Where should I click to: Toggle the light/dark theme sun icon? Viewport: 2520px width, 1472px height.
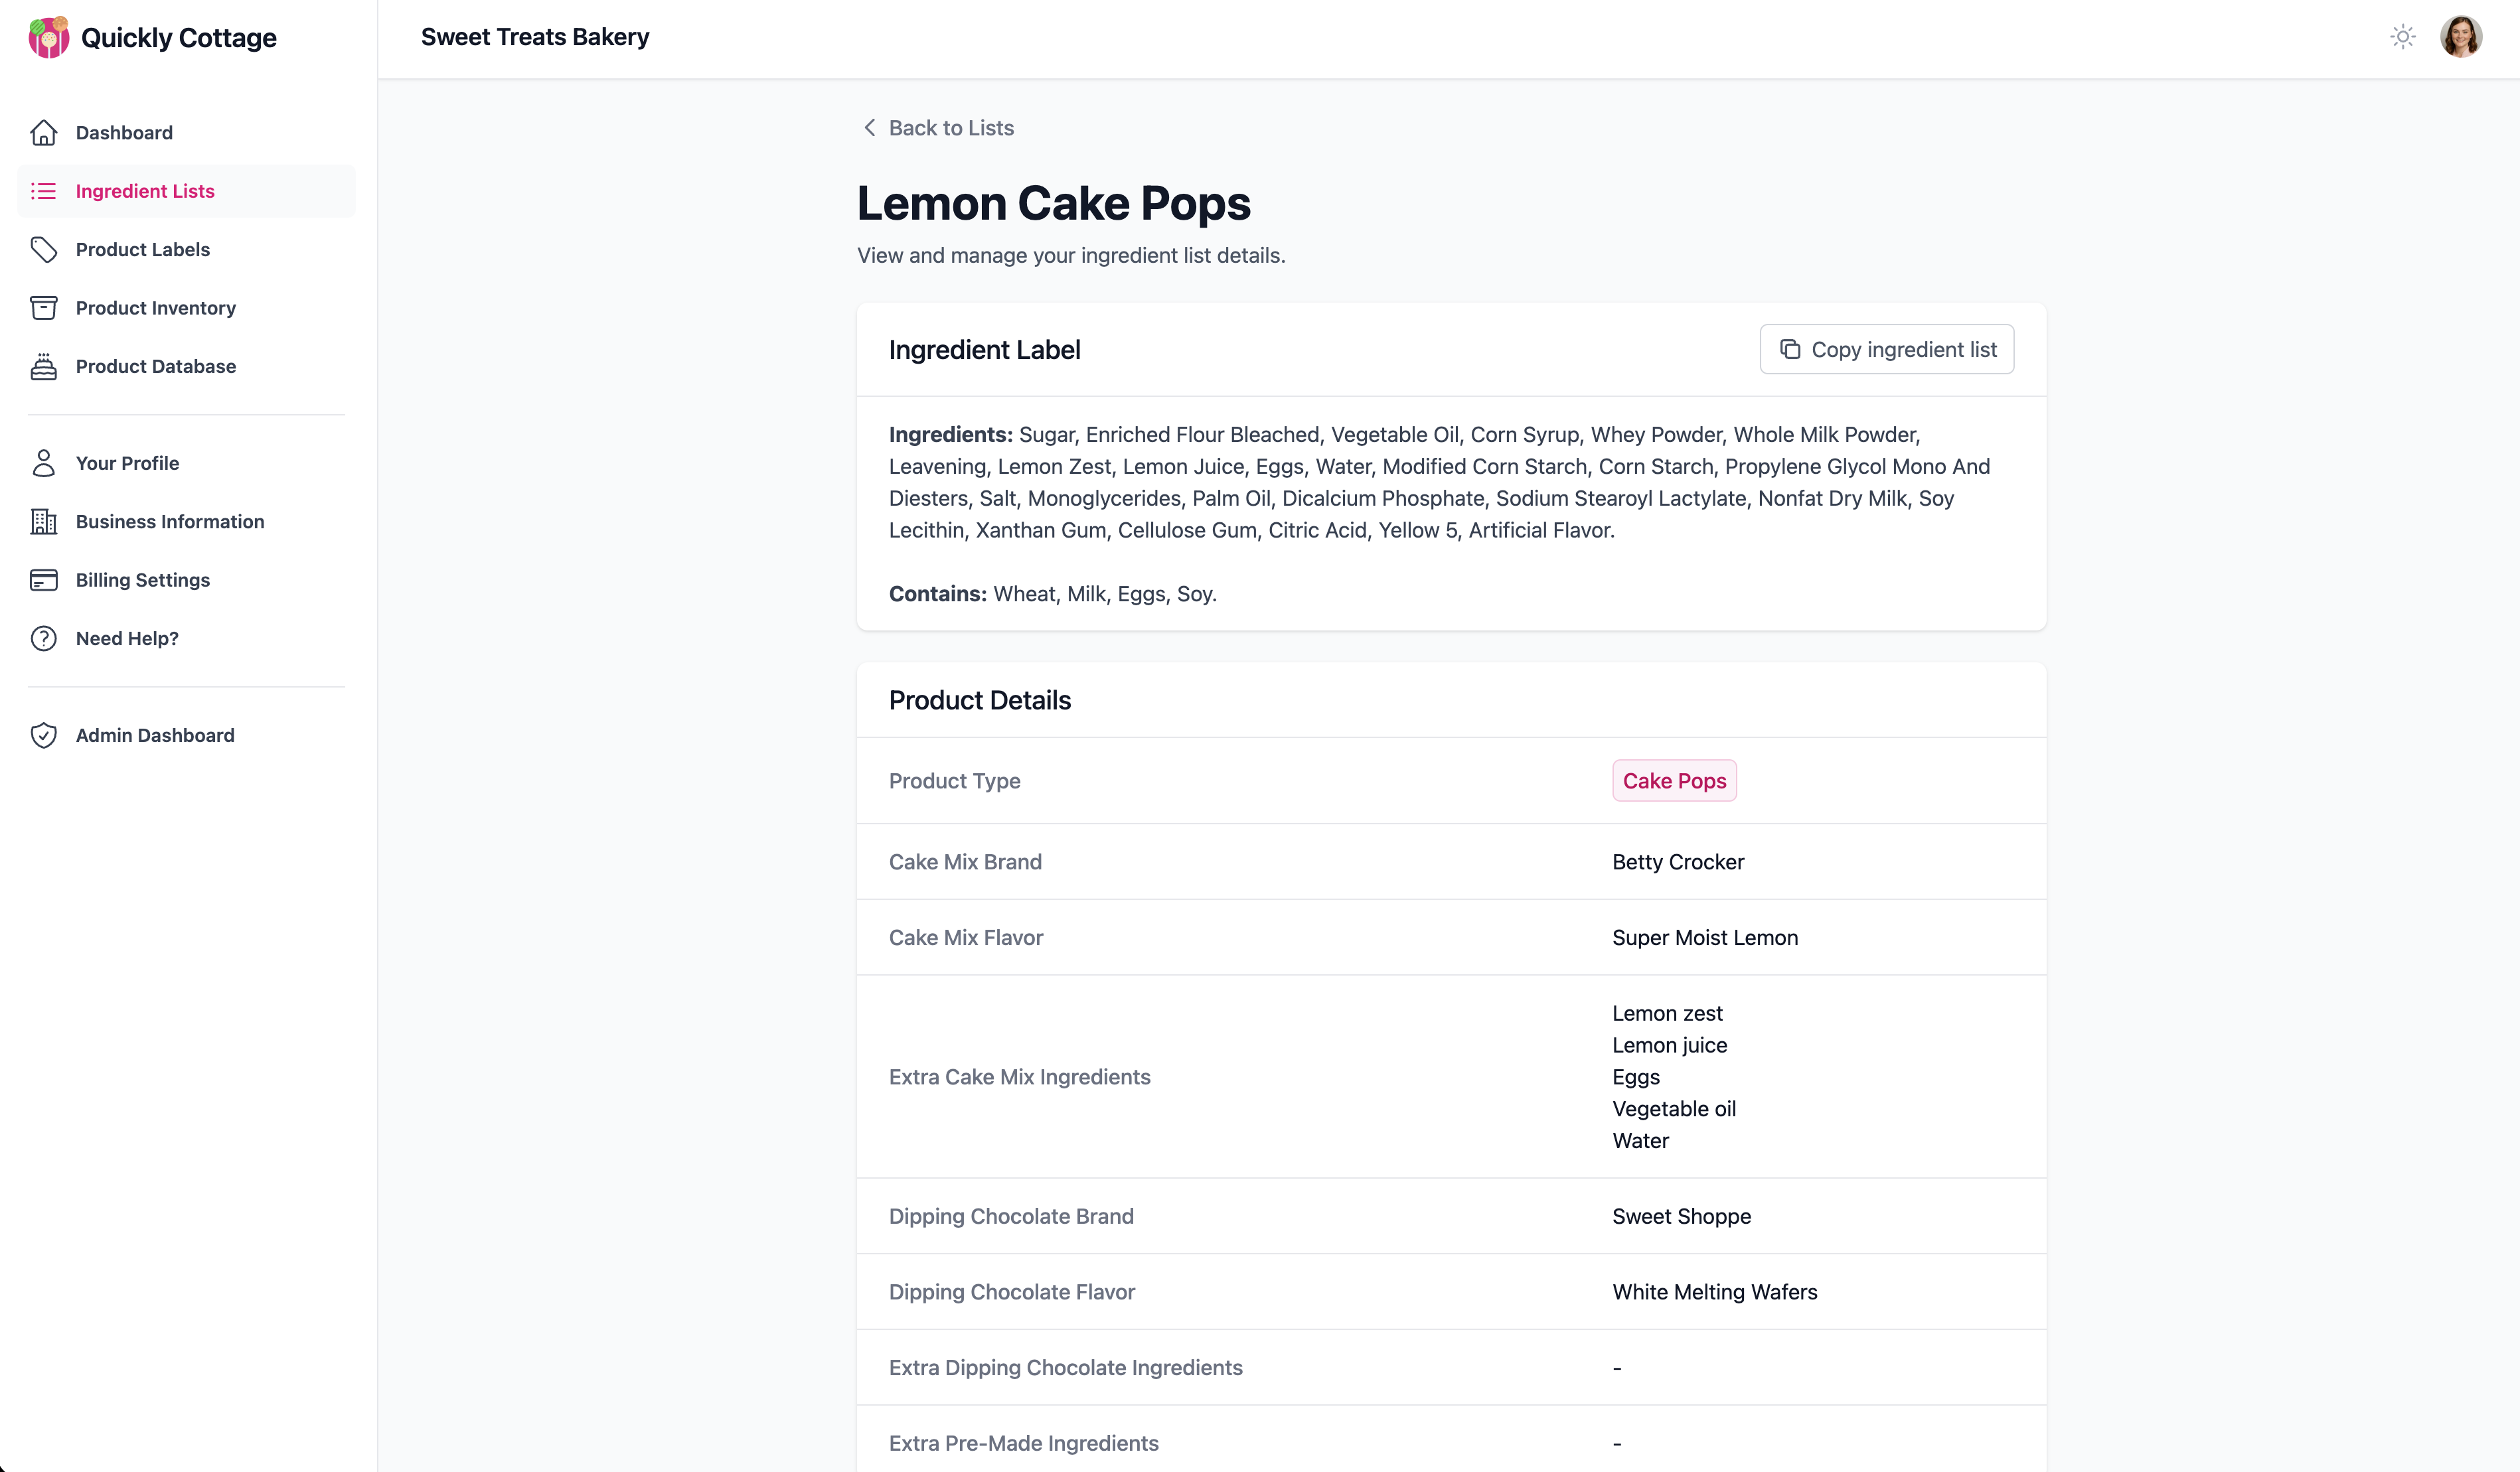point(2402,38)
